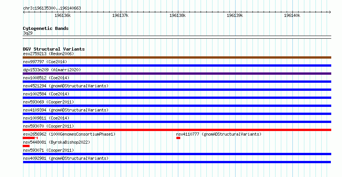Viewport: 342px width, 177px height.
Task: Open the nsv997797 (Coe2014) variant label
Action: point(45,62)
